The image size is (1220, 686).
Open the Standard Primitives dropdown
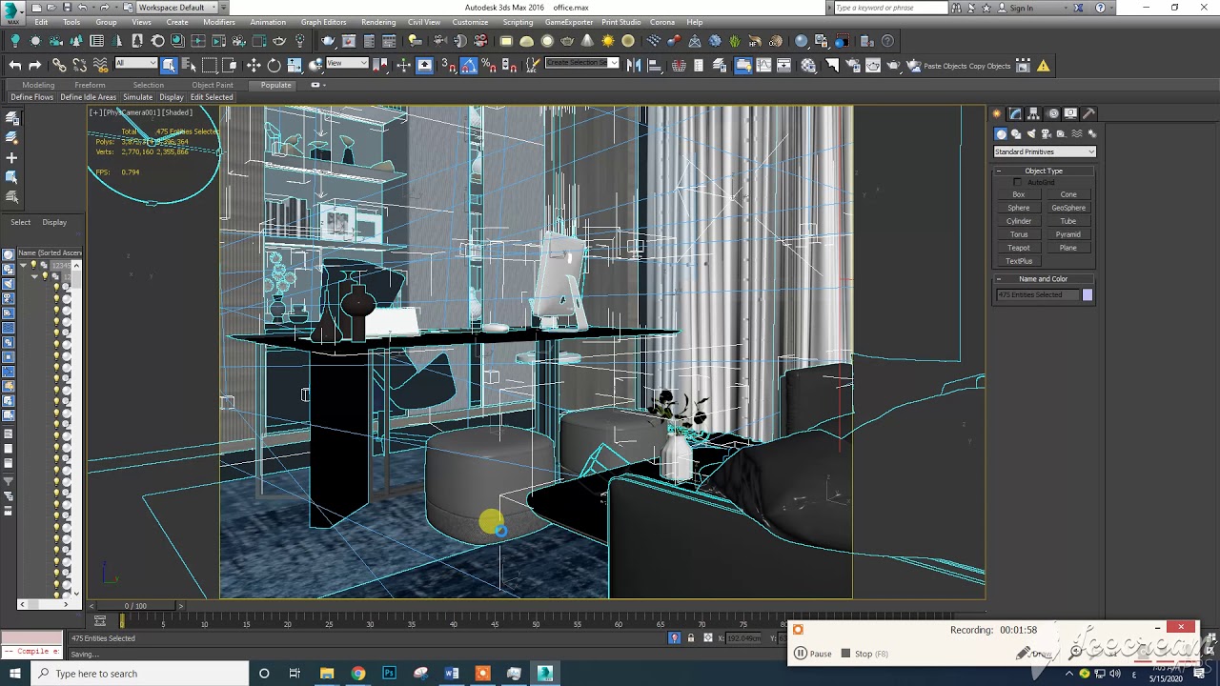1045,151
